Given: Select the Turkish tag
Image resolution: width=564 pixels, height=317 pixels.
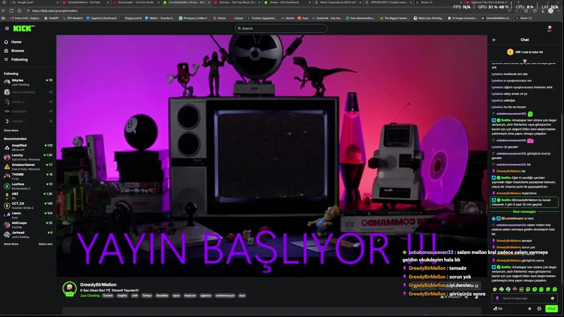Looking at the screenshot, I should pos(108,295).
